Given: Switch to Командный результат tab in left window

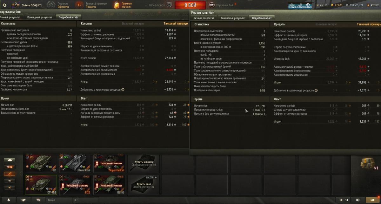Looking at the screenshot, I should [x=40, y=17].
